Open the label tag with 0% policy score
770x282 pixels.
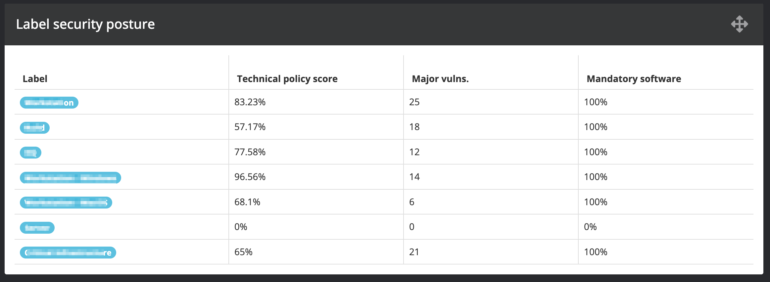37,228
